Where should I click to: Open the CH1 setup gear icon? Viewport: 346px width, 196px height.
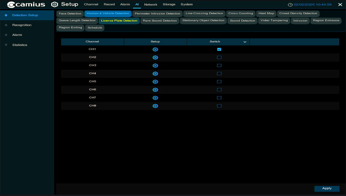click(x=155, y=50)
